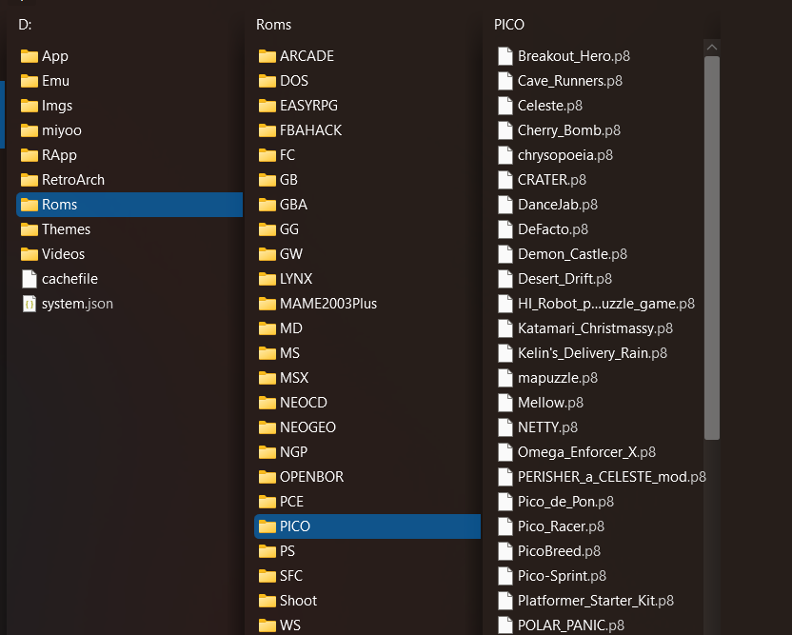Select the EASYRPG folder icon
The image size is (792, 635).
[x=267, y=106]
